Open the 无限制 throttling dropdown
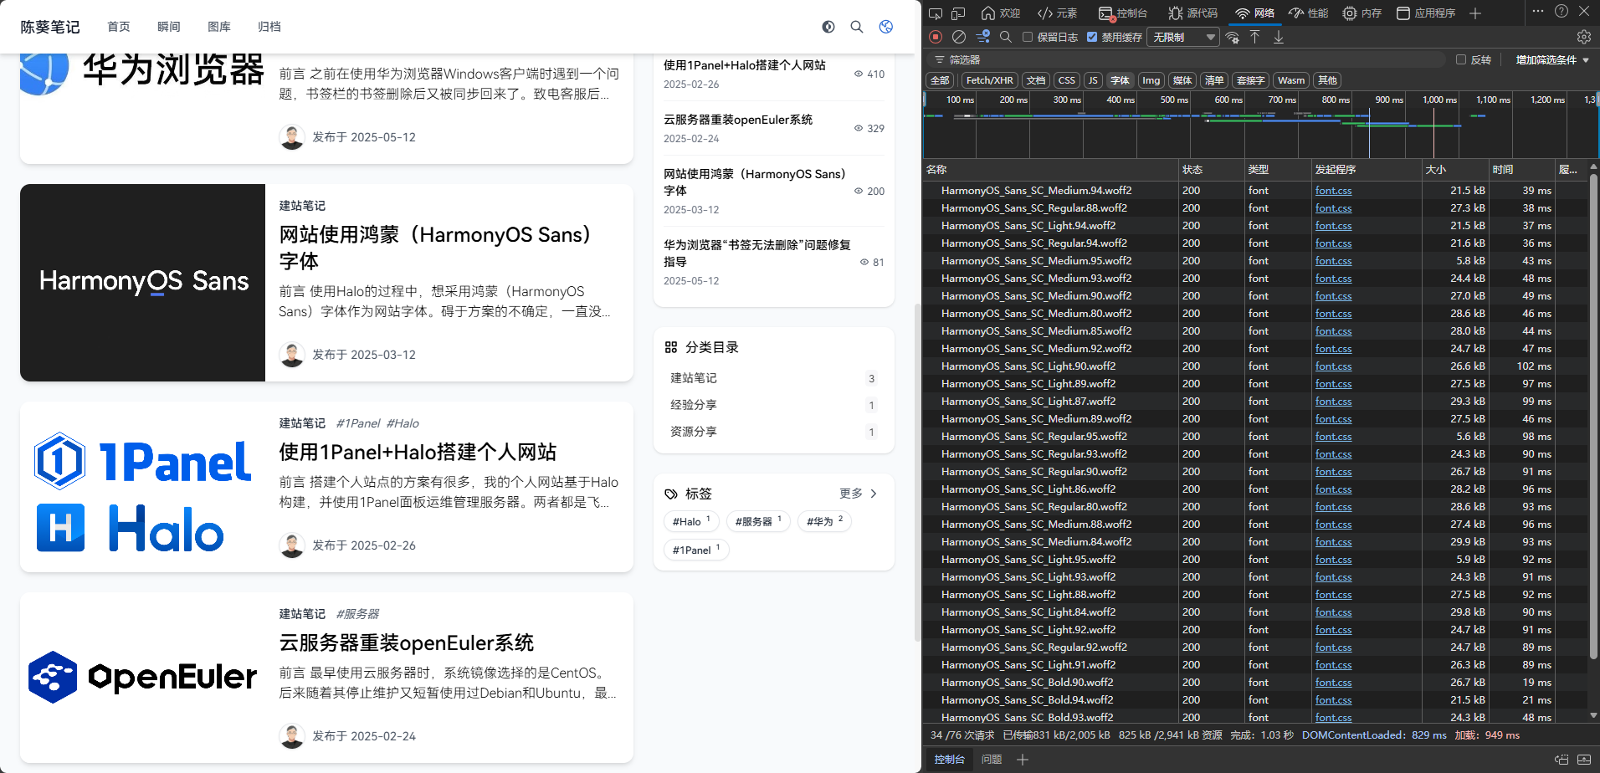The width and height of the screenshot is (1600, 773). click(x=1182, y=37)
